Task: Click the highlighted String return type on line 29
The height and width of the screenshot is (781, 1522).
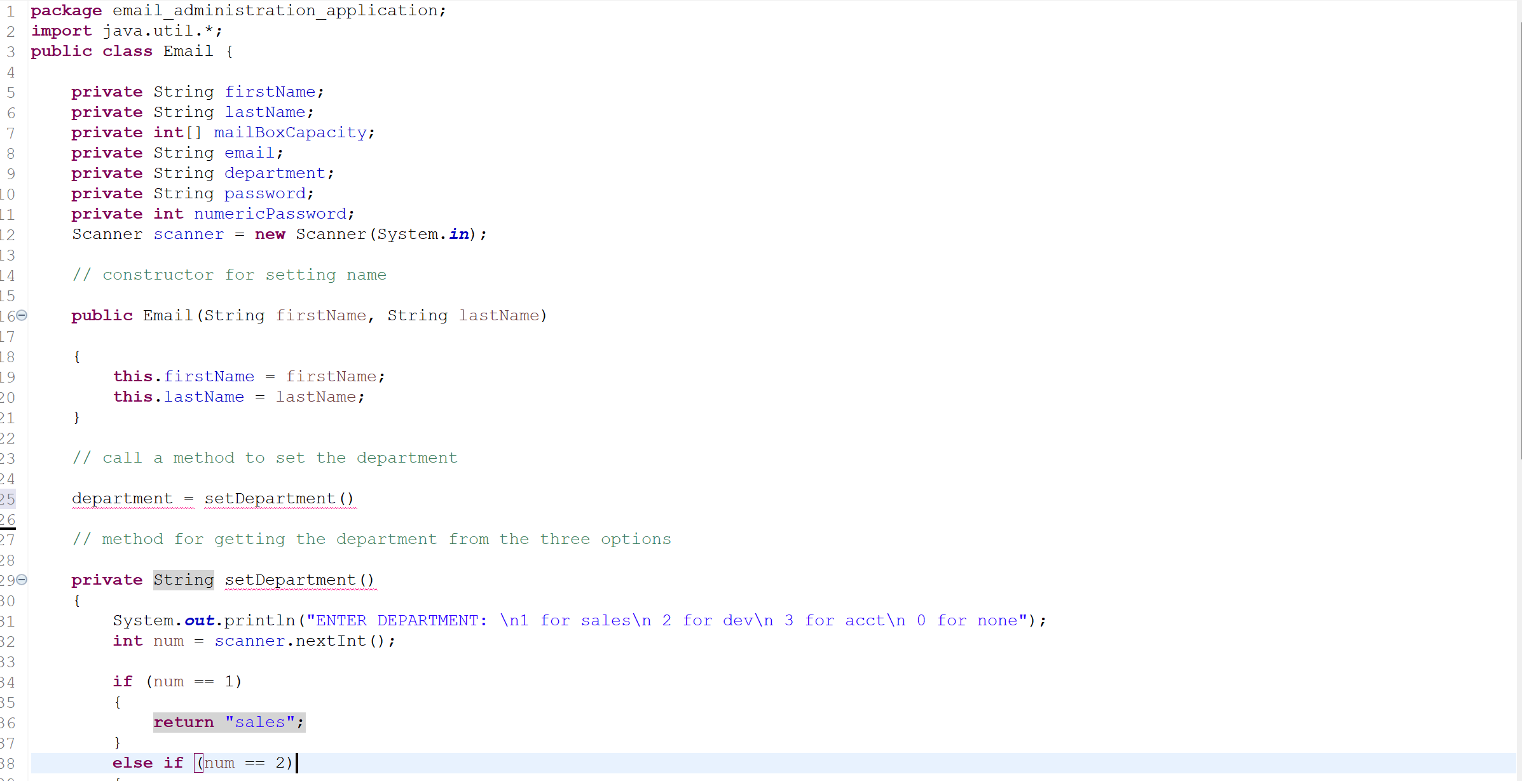Action: coord(183,580)
